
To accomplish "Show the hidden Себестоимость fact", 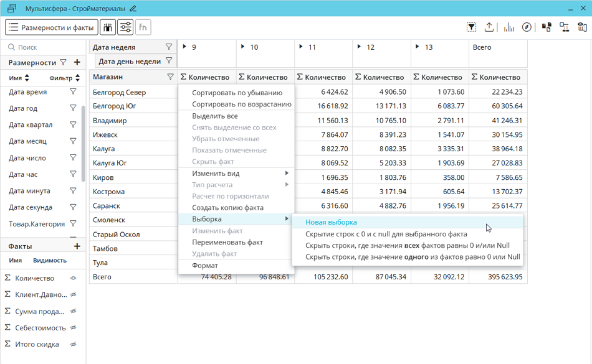I will tap(73, 328).
